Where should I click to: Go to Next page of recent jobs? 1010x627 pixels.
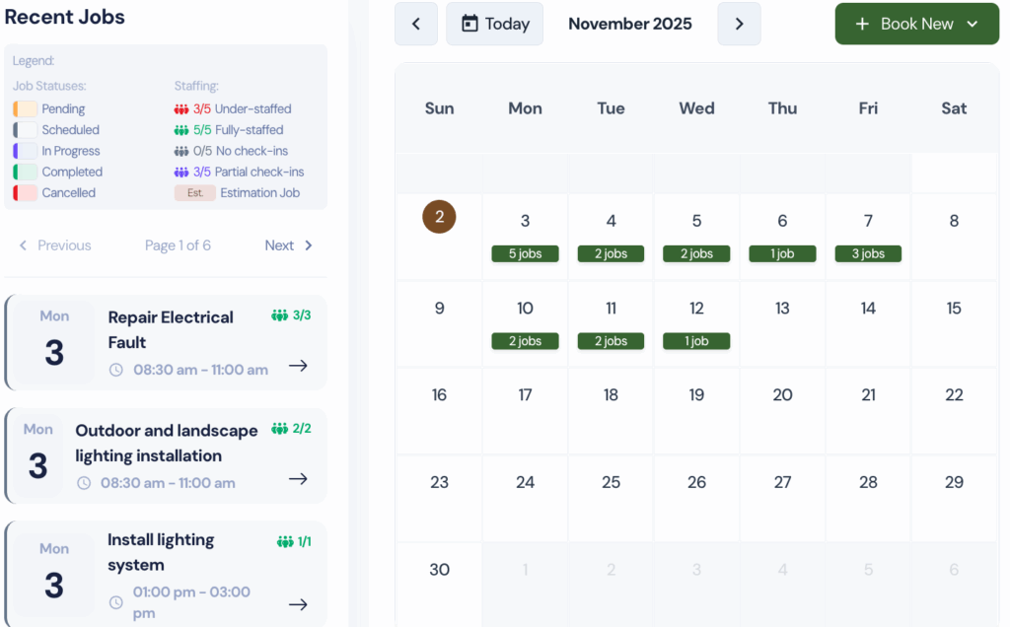[x=288, y=245]
